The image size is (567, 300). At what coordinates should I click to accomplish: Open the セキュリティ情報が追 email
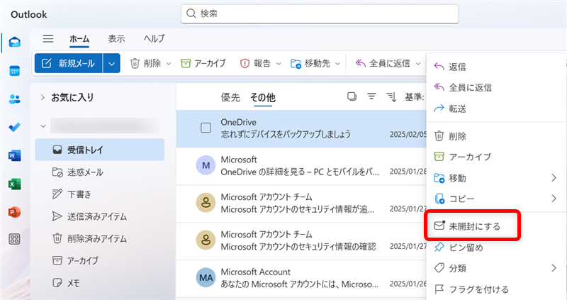point(302,204)
